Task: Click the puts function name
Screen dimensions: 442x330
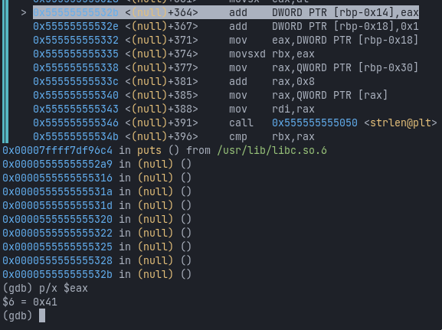Action: 149,151
